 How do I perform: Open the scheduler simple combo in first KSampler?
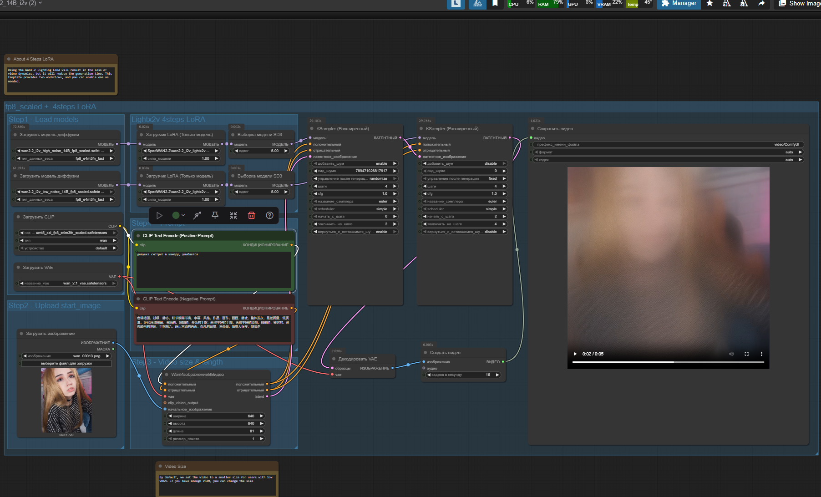coord(355,209)
